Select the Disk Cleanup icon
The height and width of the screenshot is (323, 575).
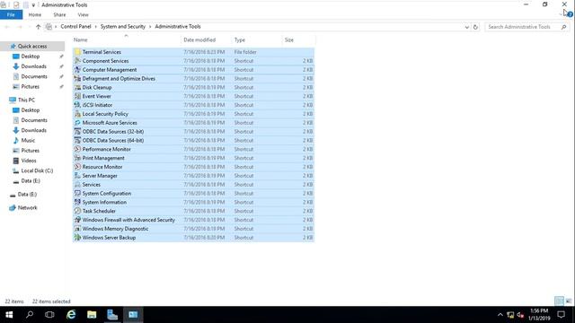pyautogui.click(x=77, y=88)
